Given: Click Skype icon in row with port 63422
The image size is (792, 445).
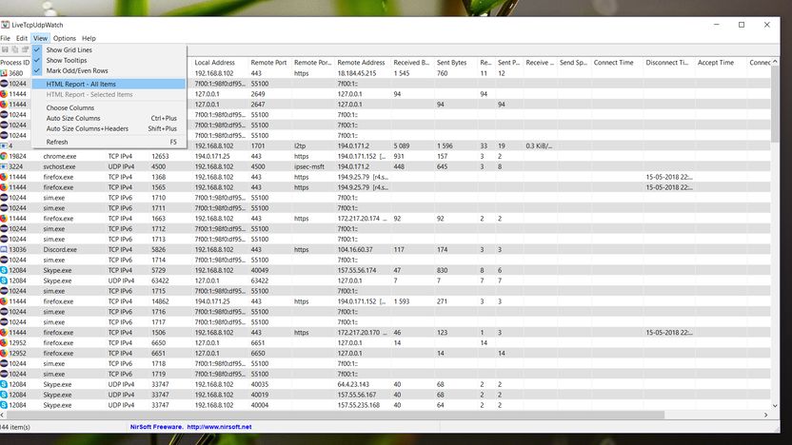Looking at the screenshot, I should coord(4,281).
